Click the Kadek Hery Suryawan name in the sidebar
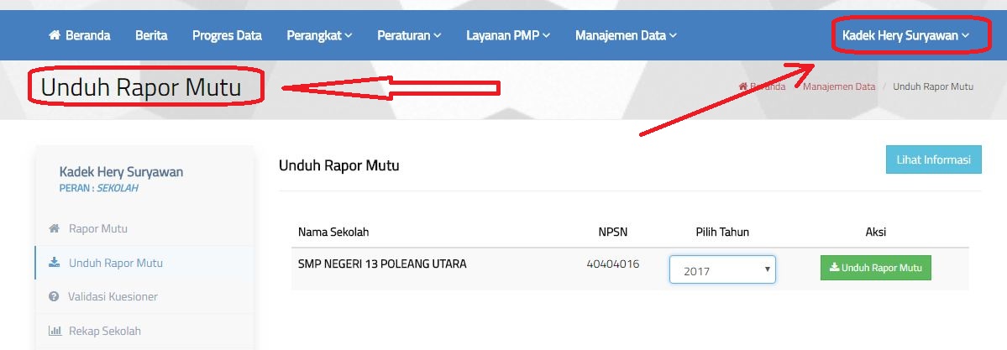 click(x=122, y=171)
